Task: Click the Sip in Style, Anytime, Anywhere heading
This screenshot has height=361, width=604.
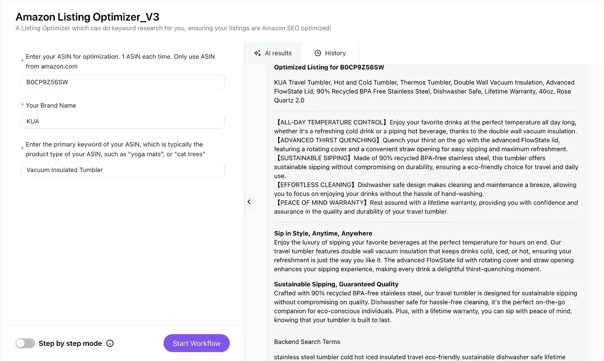Action: pyautogui.click(x=323, y=233)
